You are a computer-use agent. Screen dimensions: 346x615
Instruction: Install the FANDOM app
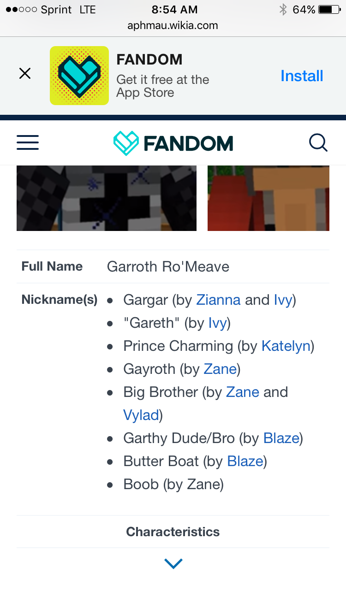point(302,76)
